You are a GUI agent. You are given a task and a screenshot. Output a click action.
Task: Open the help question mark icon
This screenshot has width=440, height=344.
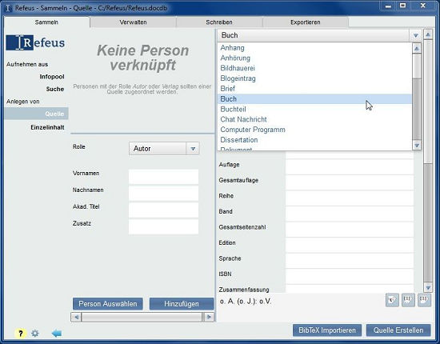21,334
